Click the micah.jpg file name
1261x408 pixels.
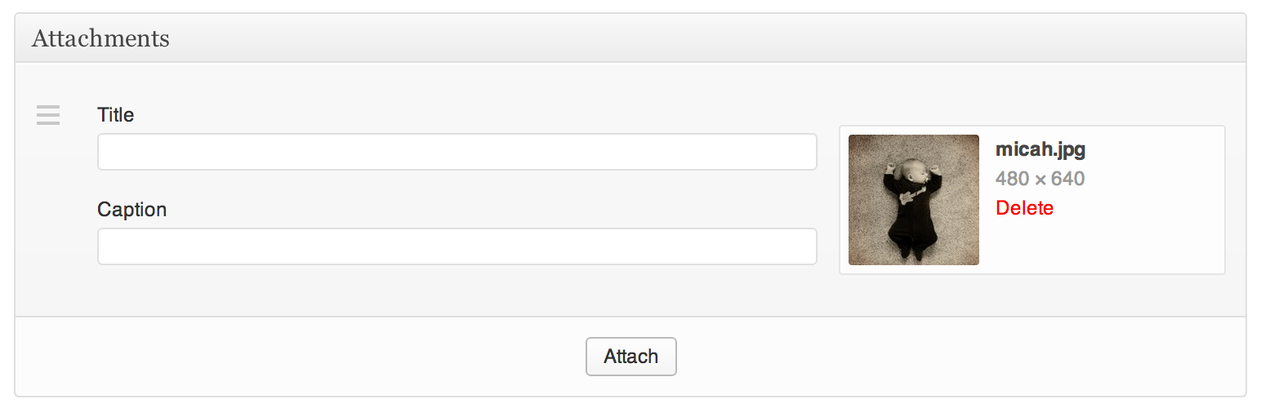(1040, 150)
